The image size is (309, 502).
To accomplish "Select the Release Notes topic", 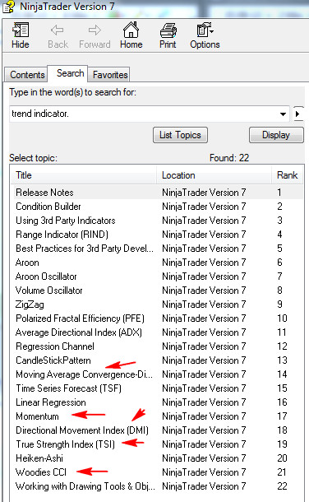I will click(44, 193).
